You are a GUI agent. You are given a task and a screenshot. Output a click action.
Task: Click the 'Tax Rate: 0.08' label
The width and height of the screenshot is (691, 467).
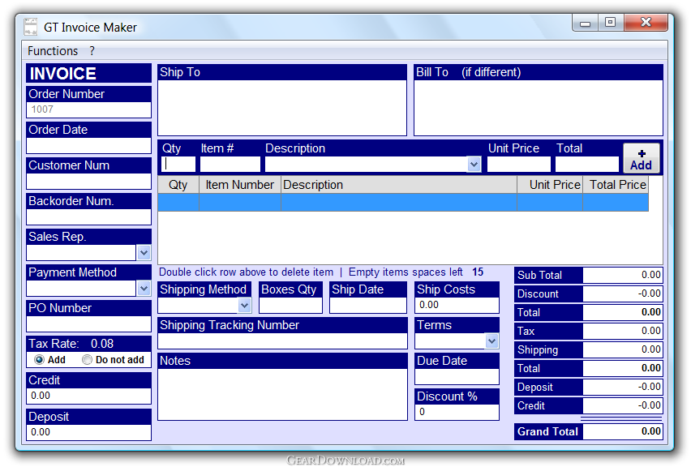(71, 344)
